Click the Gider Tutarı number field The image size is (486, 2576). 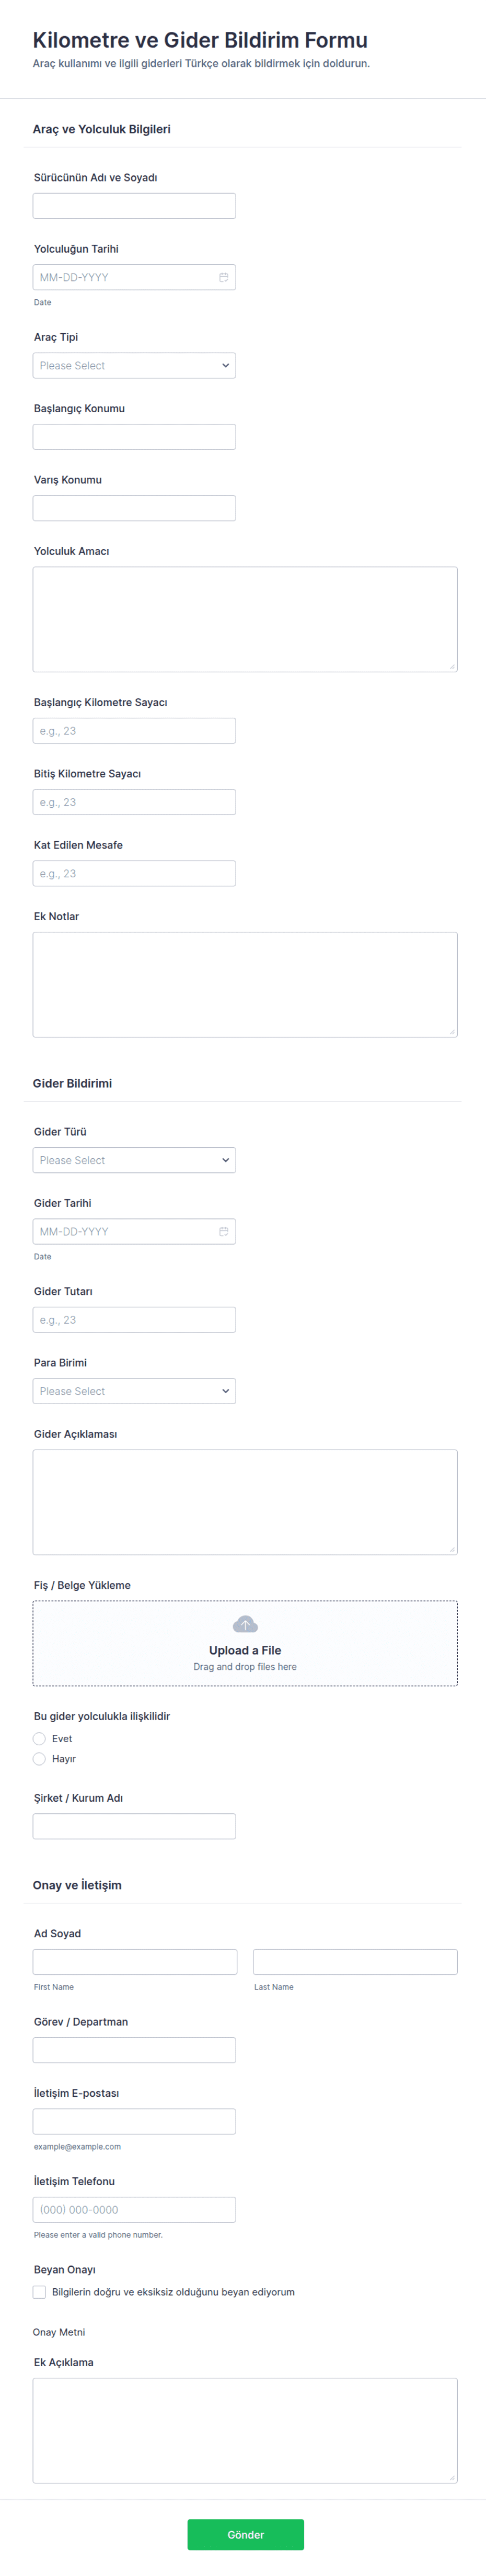coord(134,1320)
